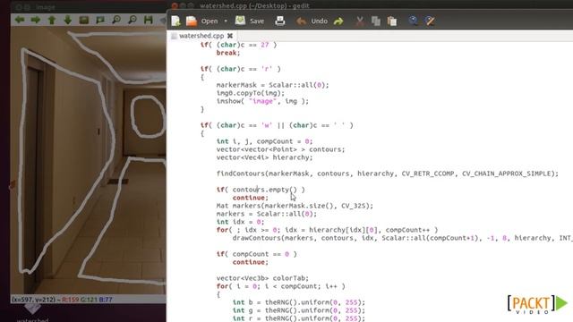Click the 'if( (char)c == 27 )' line

238,45
